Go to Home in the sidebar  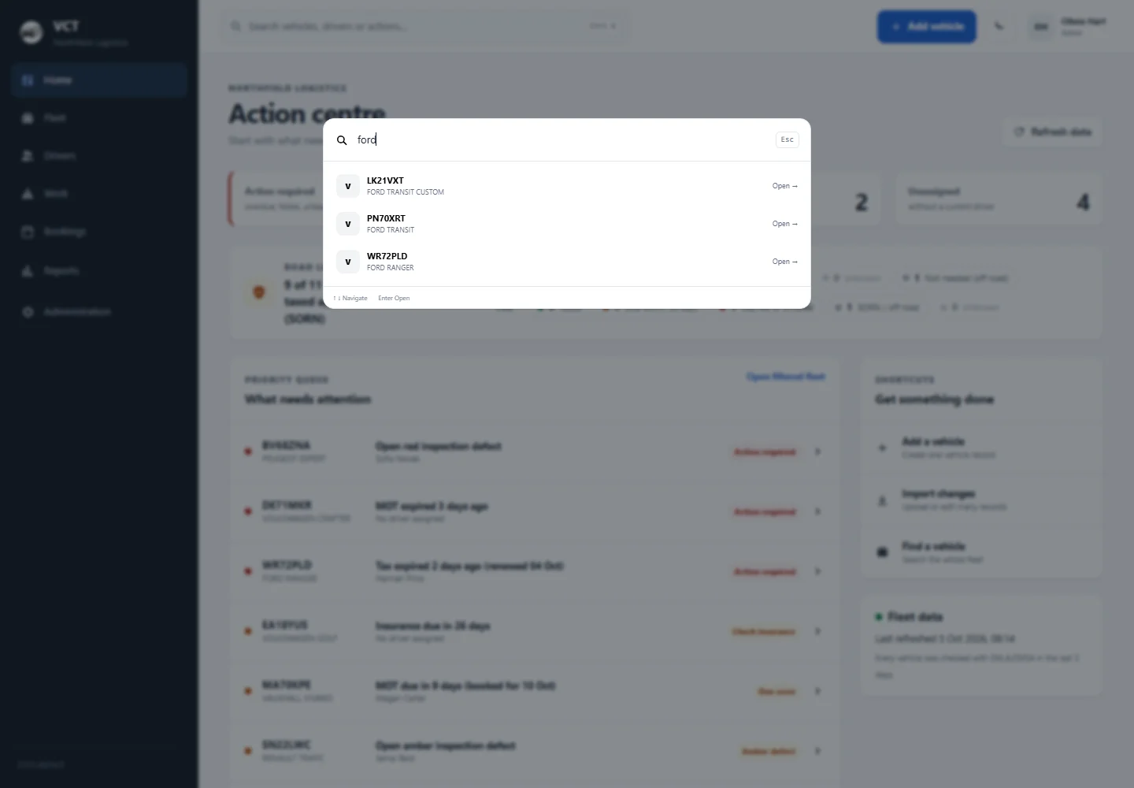click(x=99, y=80)
